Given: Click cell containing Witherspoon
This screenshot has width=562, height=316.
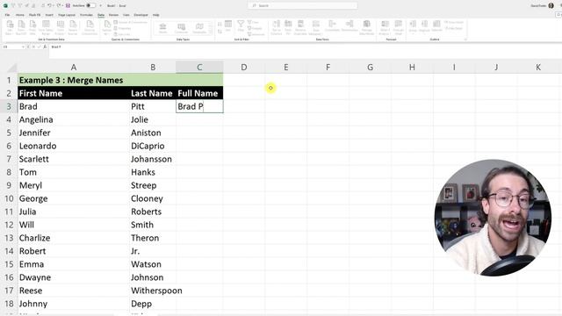Looking at the screenshot, I should (x=153, y=291).
